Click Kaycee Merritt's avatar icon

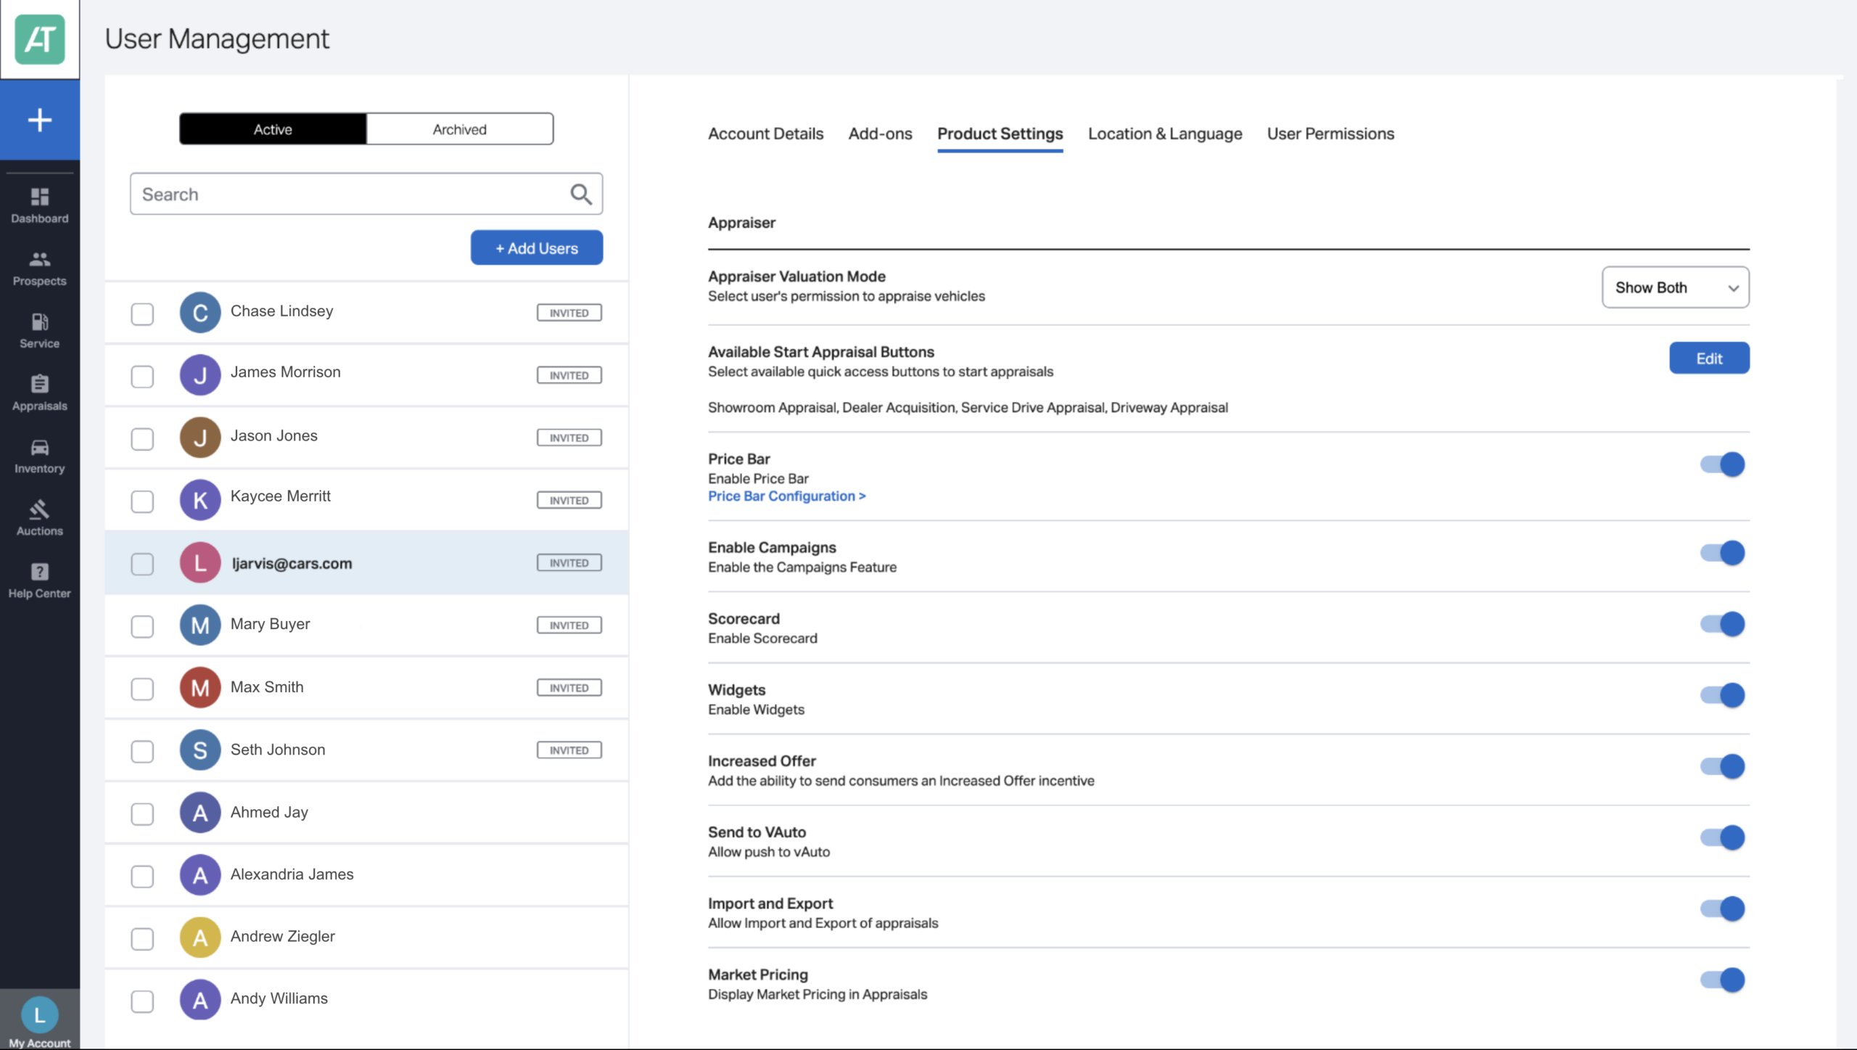tap(200, 500)
